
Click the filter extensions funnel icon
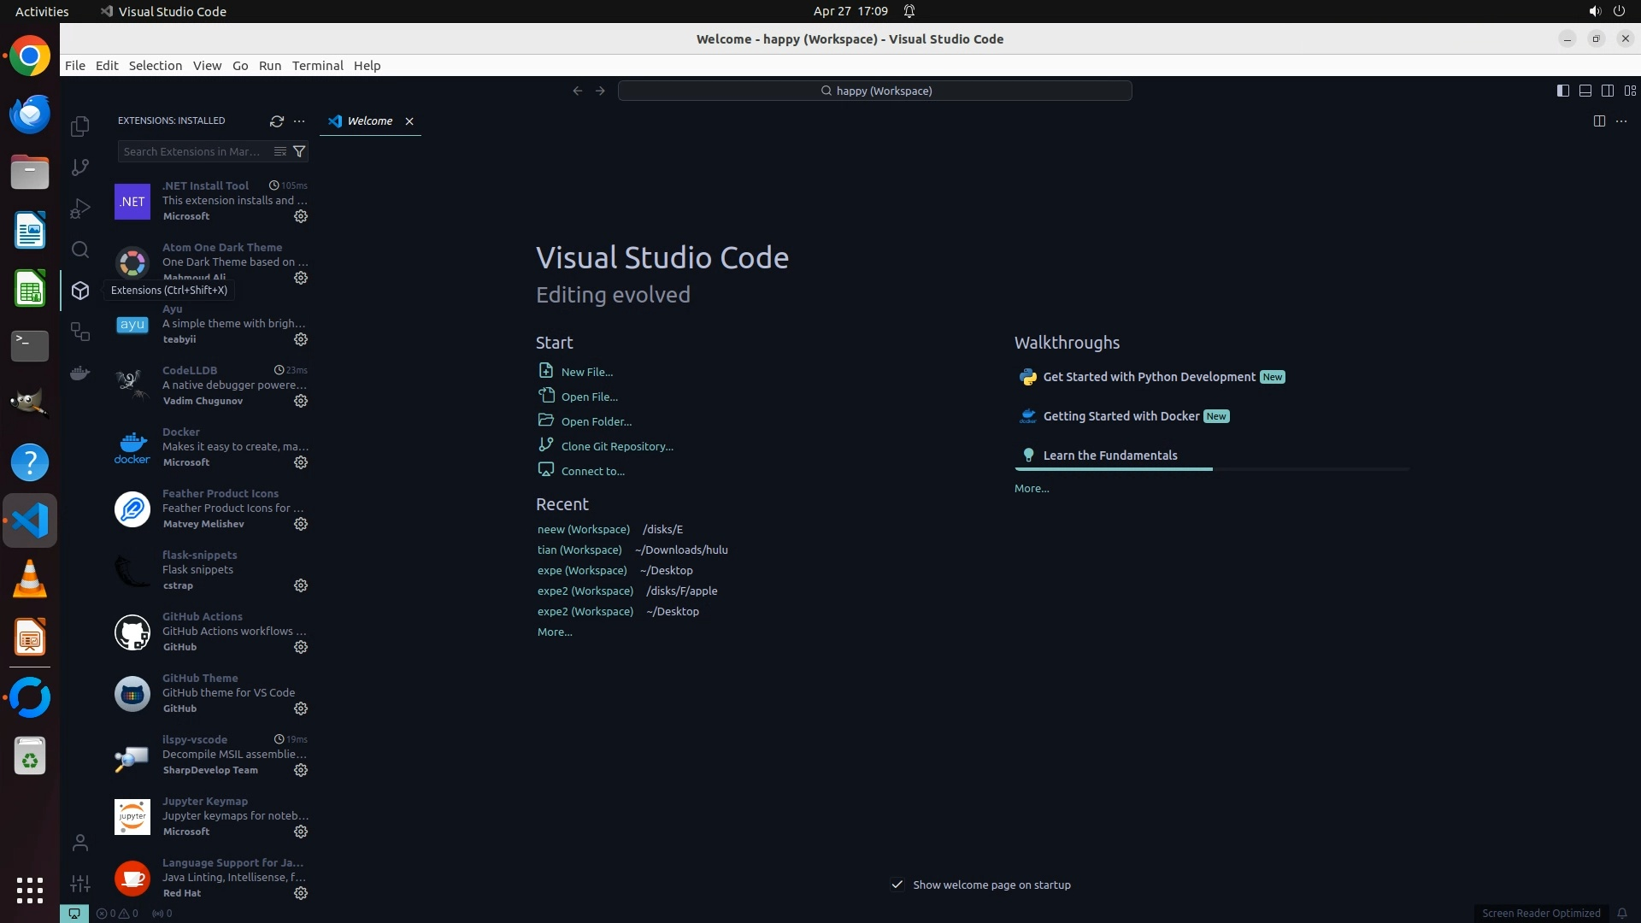pos(299,151)
